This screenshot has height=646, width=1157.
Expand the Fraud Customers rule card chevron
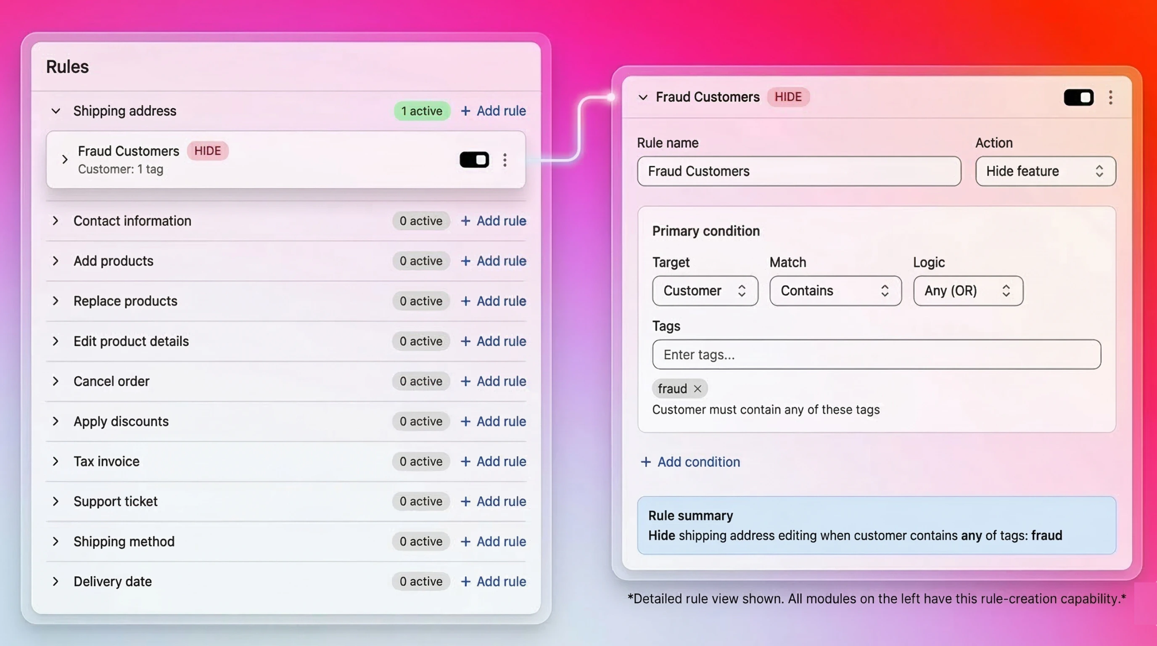[65, 159]
